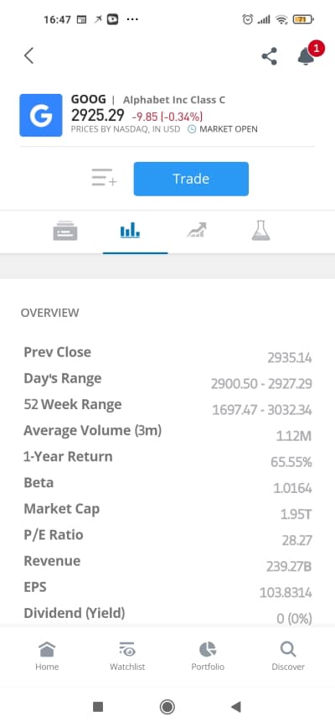Switch to the feed news tab icon

pyautogui.click(x=65, y=231)
